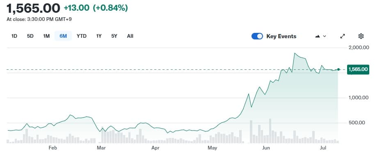Click the +13.00 (+0.84%) change text
375x154 pixels.
click(x=96, y=8)
